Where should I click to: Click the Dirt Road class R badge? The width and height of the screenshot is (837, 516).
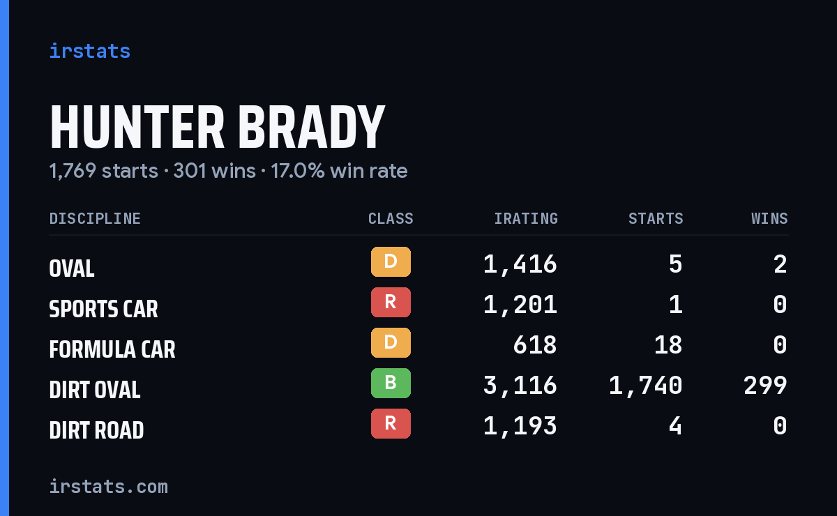[x=391, y=423]
